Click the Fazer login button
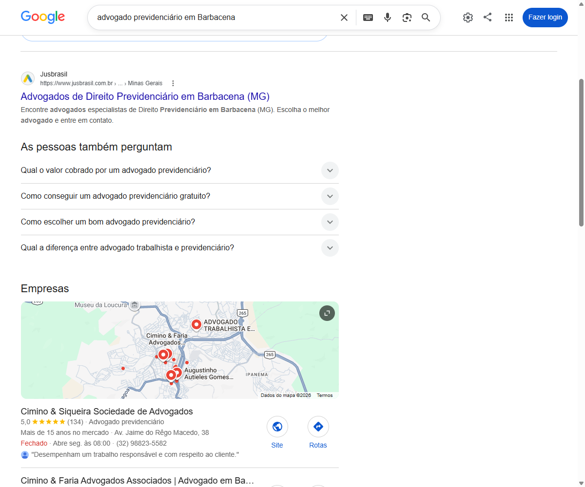Screen dimensions: 585x487 (545, 18)
